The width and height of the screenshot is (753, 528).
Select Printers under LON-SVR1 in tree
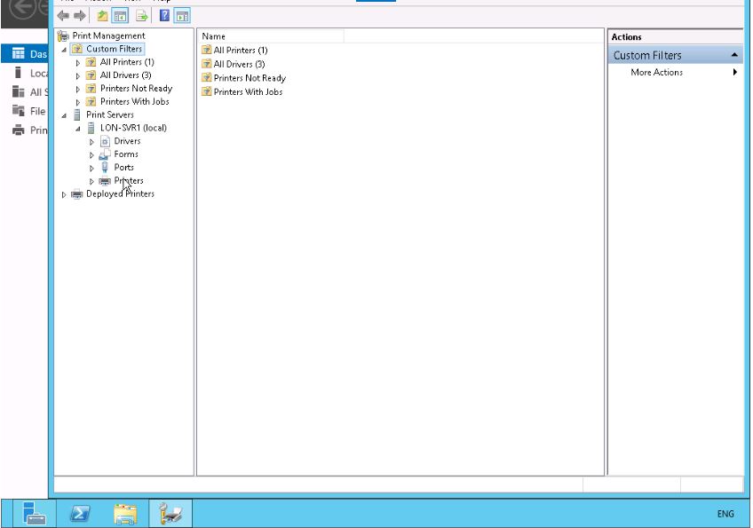[x=129, y=181]
